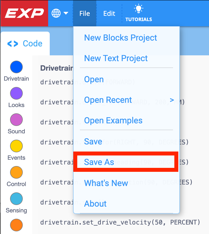
Task: Open the Edit menu
Action: (x=109, y=13)
